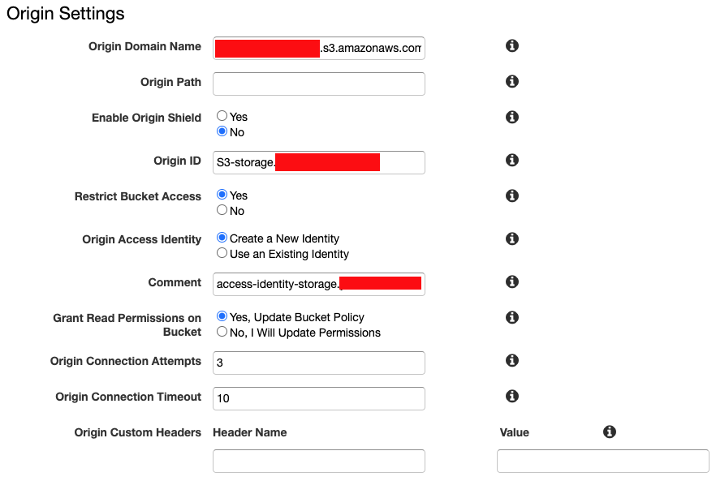This screenshot has height=481, width=716.
Task: Click info icon for Restrict Bucket Access
Action: tap(512, 196)
